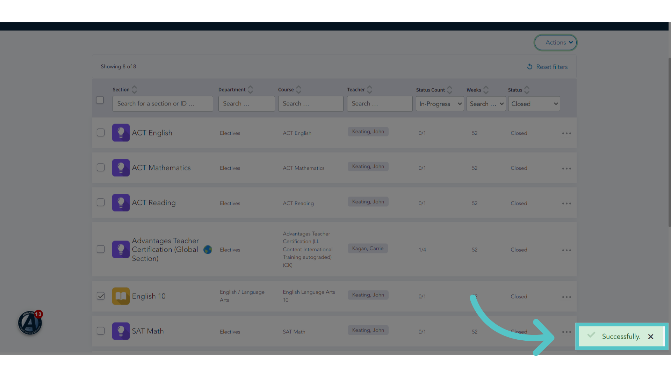671x377 pixels.
Task: Open the Actions dropdown
Action: click(x=556, y=43)
